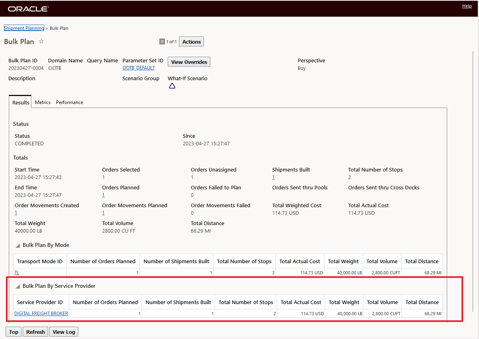479x339 pixels.
Task: Click the Total Actual Cost label in Totals
Action: pos(368,205)
